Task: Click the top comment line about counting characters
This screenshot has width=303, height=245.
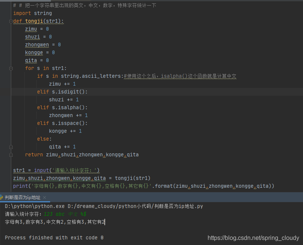Action: tap(85, 5)
